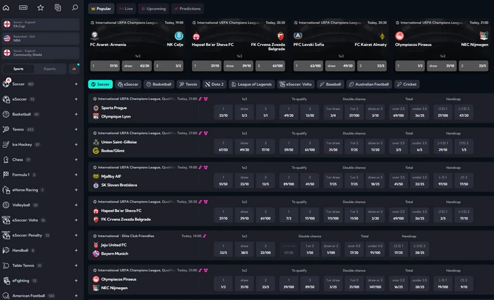The height and width of the screenshot is (300, 494).
Task: Expand Soccer category with plus
Action: pos(76,84)
